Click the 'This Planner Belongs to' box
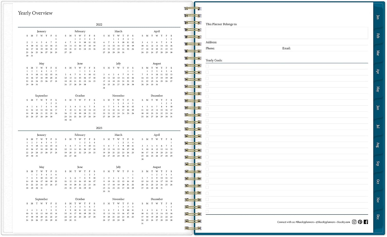 pos(287,33)
